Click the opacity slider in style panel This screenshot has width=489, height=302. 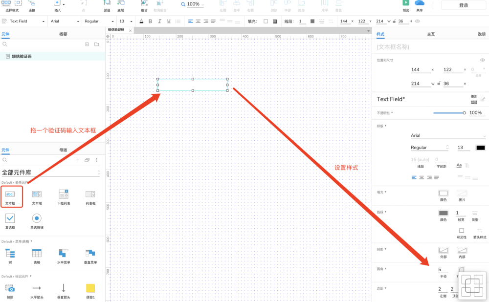coord(449,113)
